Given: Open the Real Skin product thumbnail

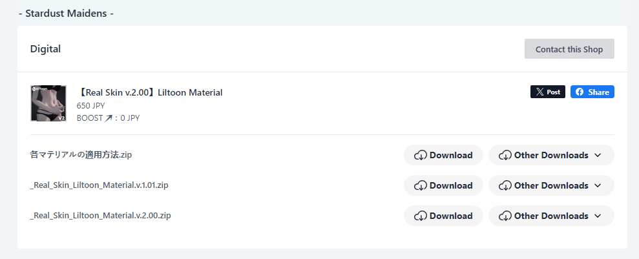Looking at the screenshot, I should [48, 103].
